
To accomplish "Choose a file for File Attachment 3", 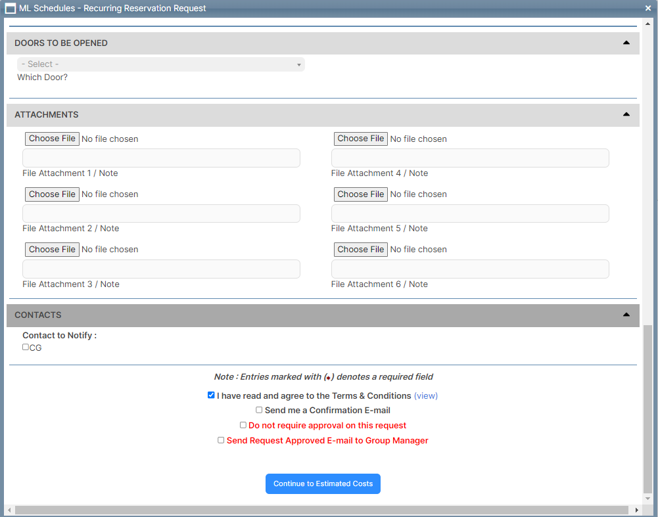I will pyautogui.click(x=52, y=250).
